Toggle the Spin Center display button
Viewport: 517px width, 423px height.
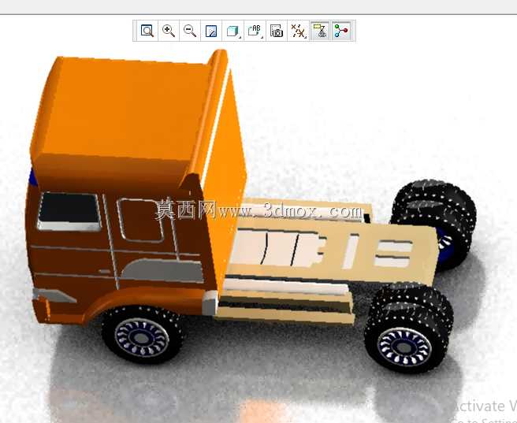pos(341,31)
